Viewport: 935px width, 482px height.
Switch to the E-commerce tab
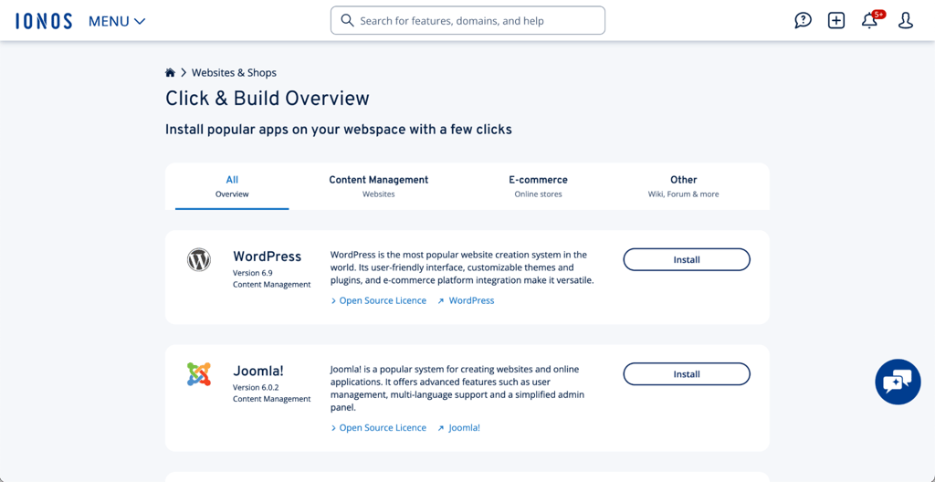tap(538, 186)
